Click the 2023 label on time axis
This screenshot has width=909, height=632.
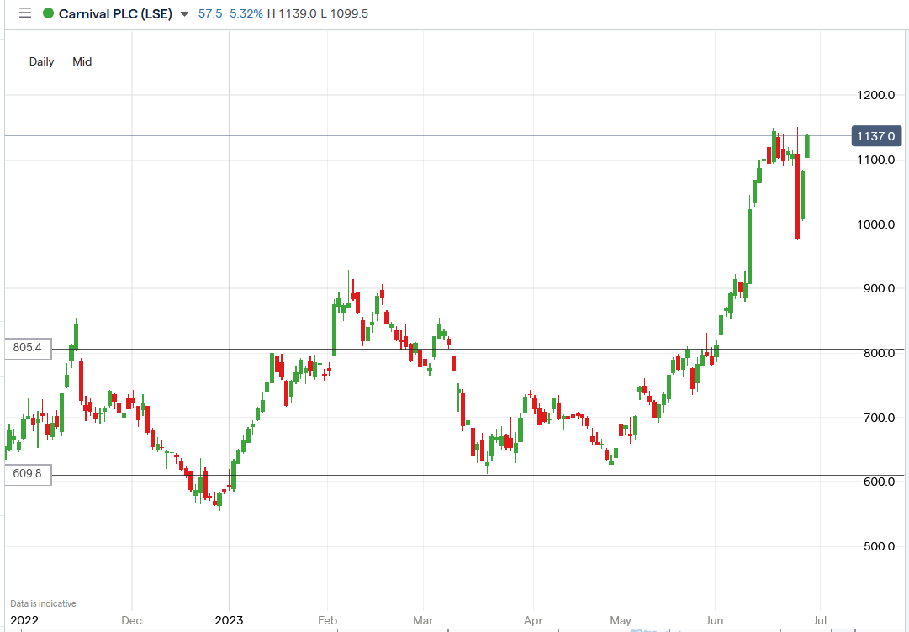pos(229,620)
